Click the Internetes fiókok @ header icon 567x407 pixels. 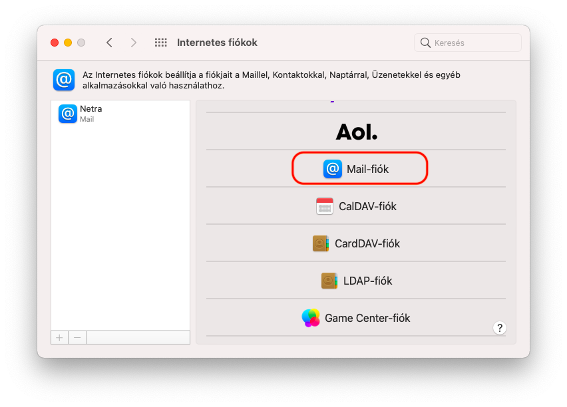coord(63,80)
